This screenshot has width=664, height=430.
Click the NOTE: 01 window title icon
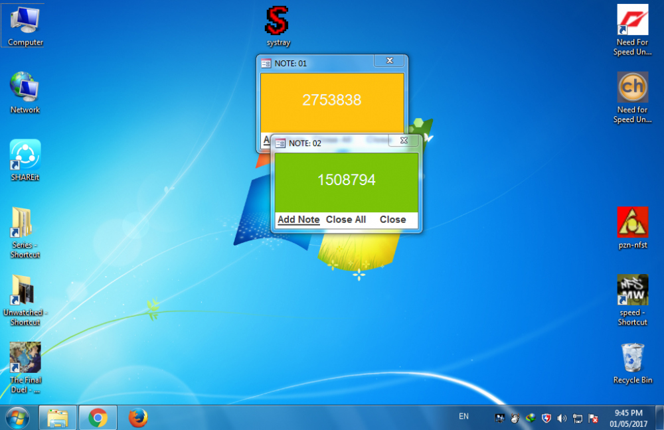pyautogui.click(x=266, y=64)
